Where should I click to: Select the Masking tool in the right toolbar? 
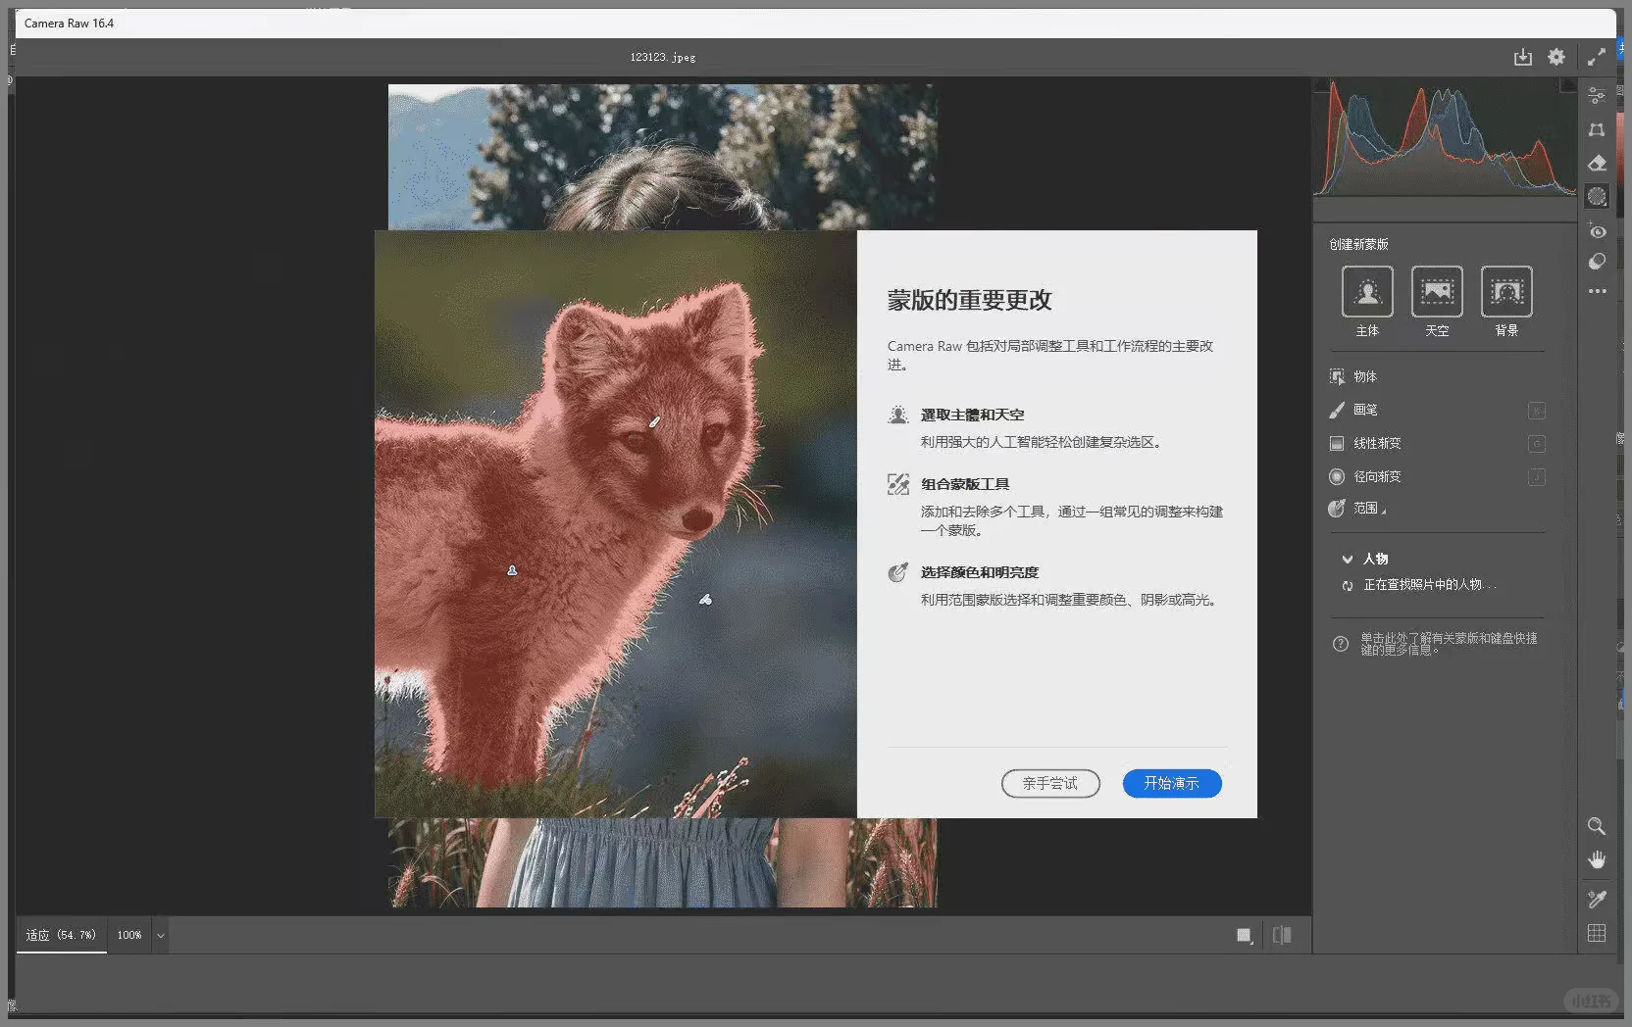[x=1597, y=195]
